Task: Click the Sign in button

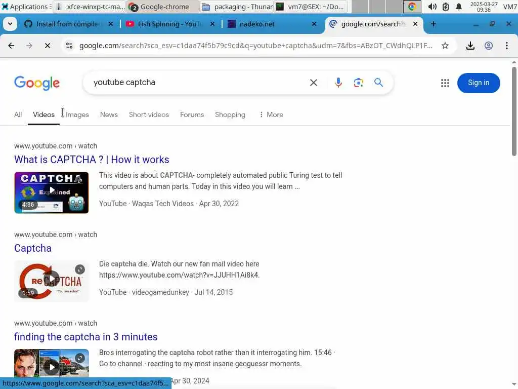Action: coord(479,83)
